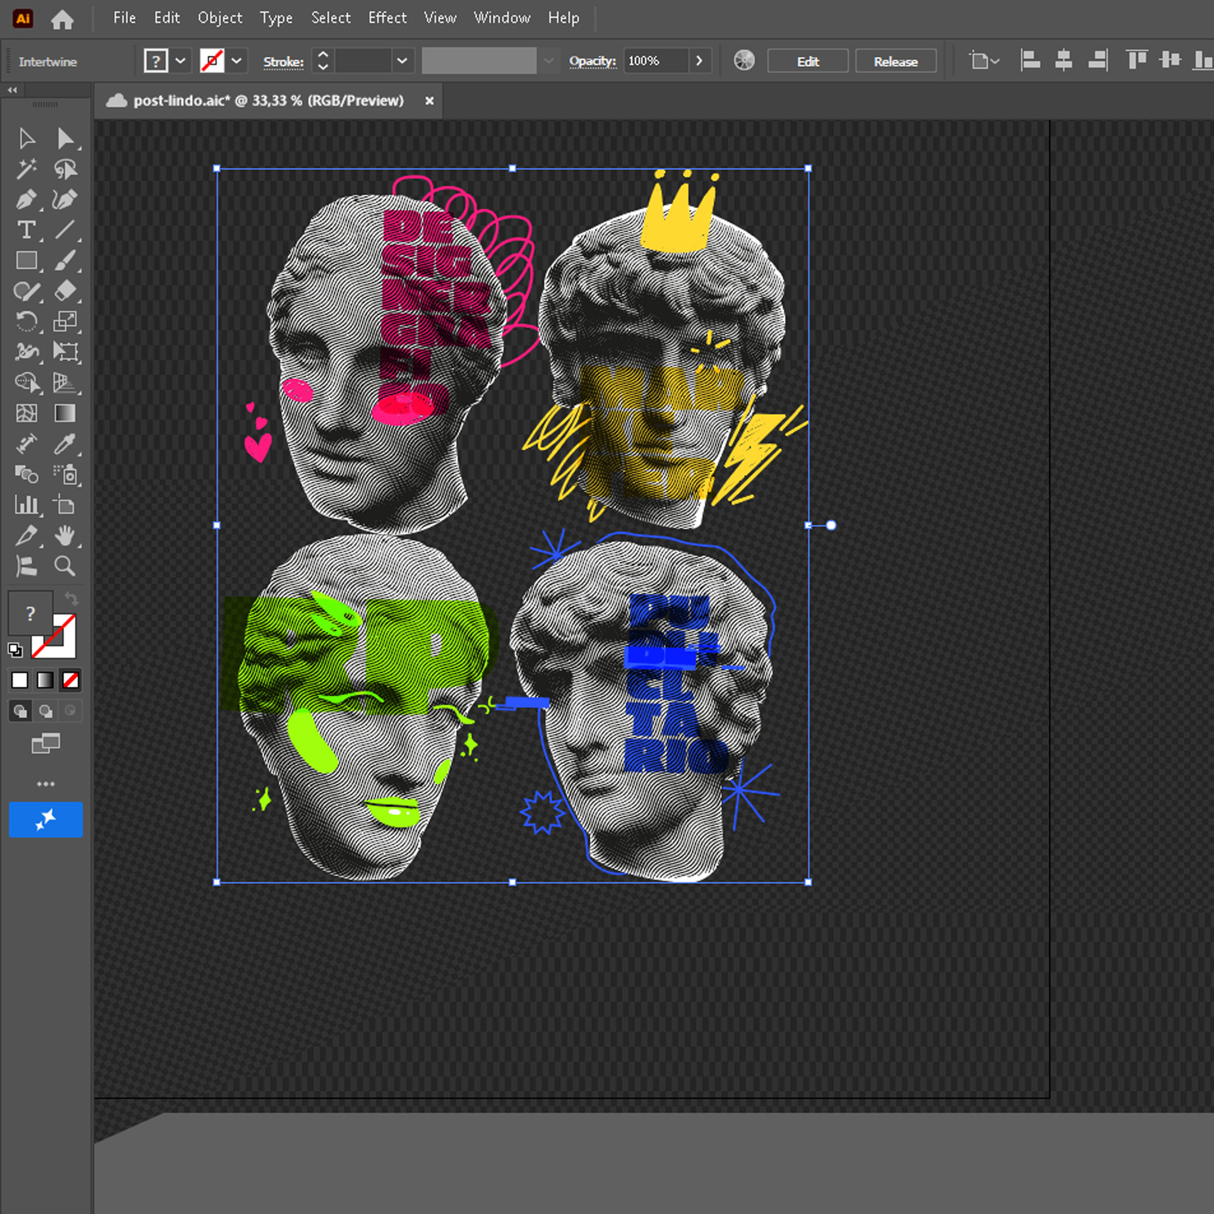
Task: Open the Effect menu
Action: click(x=387, y=18)
